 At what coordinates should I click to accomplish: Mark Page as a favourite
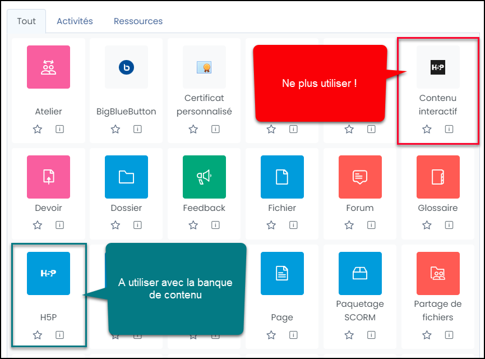(x=271, y=335)
